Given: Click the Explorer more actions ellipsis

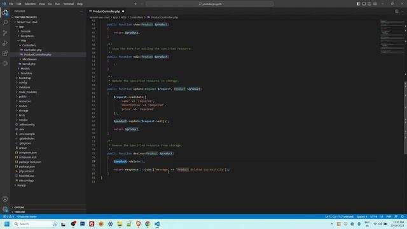Looking at the screenshot, I should pyautogui.click(x=81, y=11).
